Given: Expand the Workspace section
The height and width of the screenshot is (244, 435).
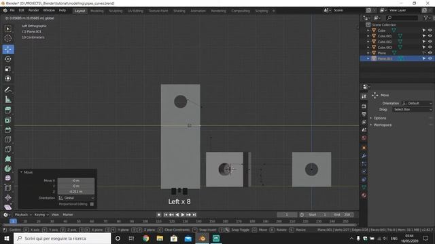Looking at the screenshot, I should pos(382,125).
